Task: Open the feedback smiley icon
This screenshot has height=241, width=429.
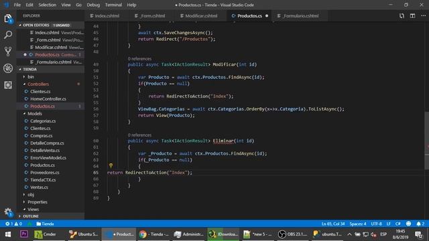Action: (x=408, y=224)
